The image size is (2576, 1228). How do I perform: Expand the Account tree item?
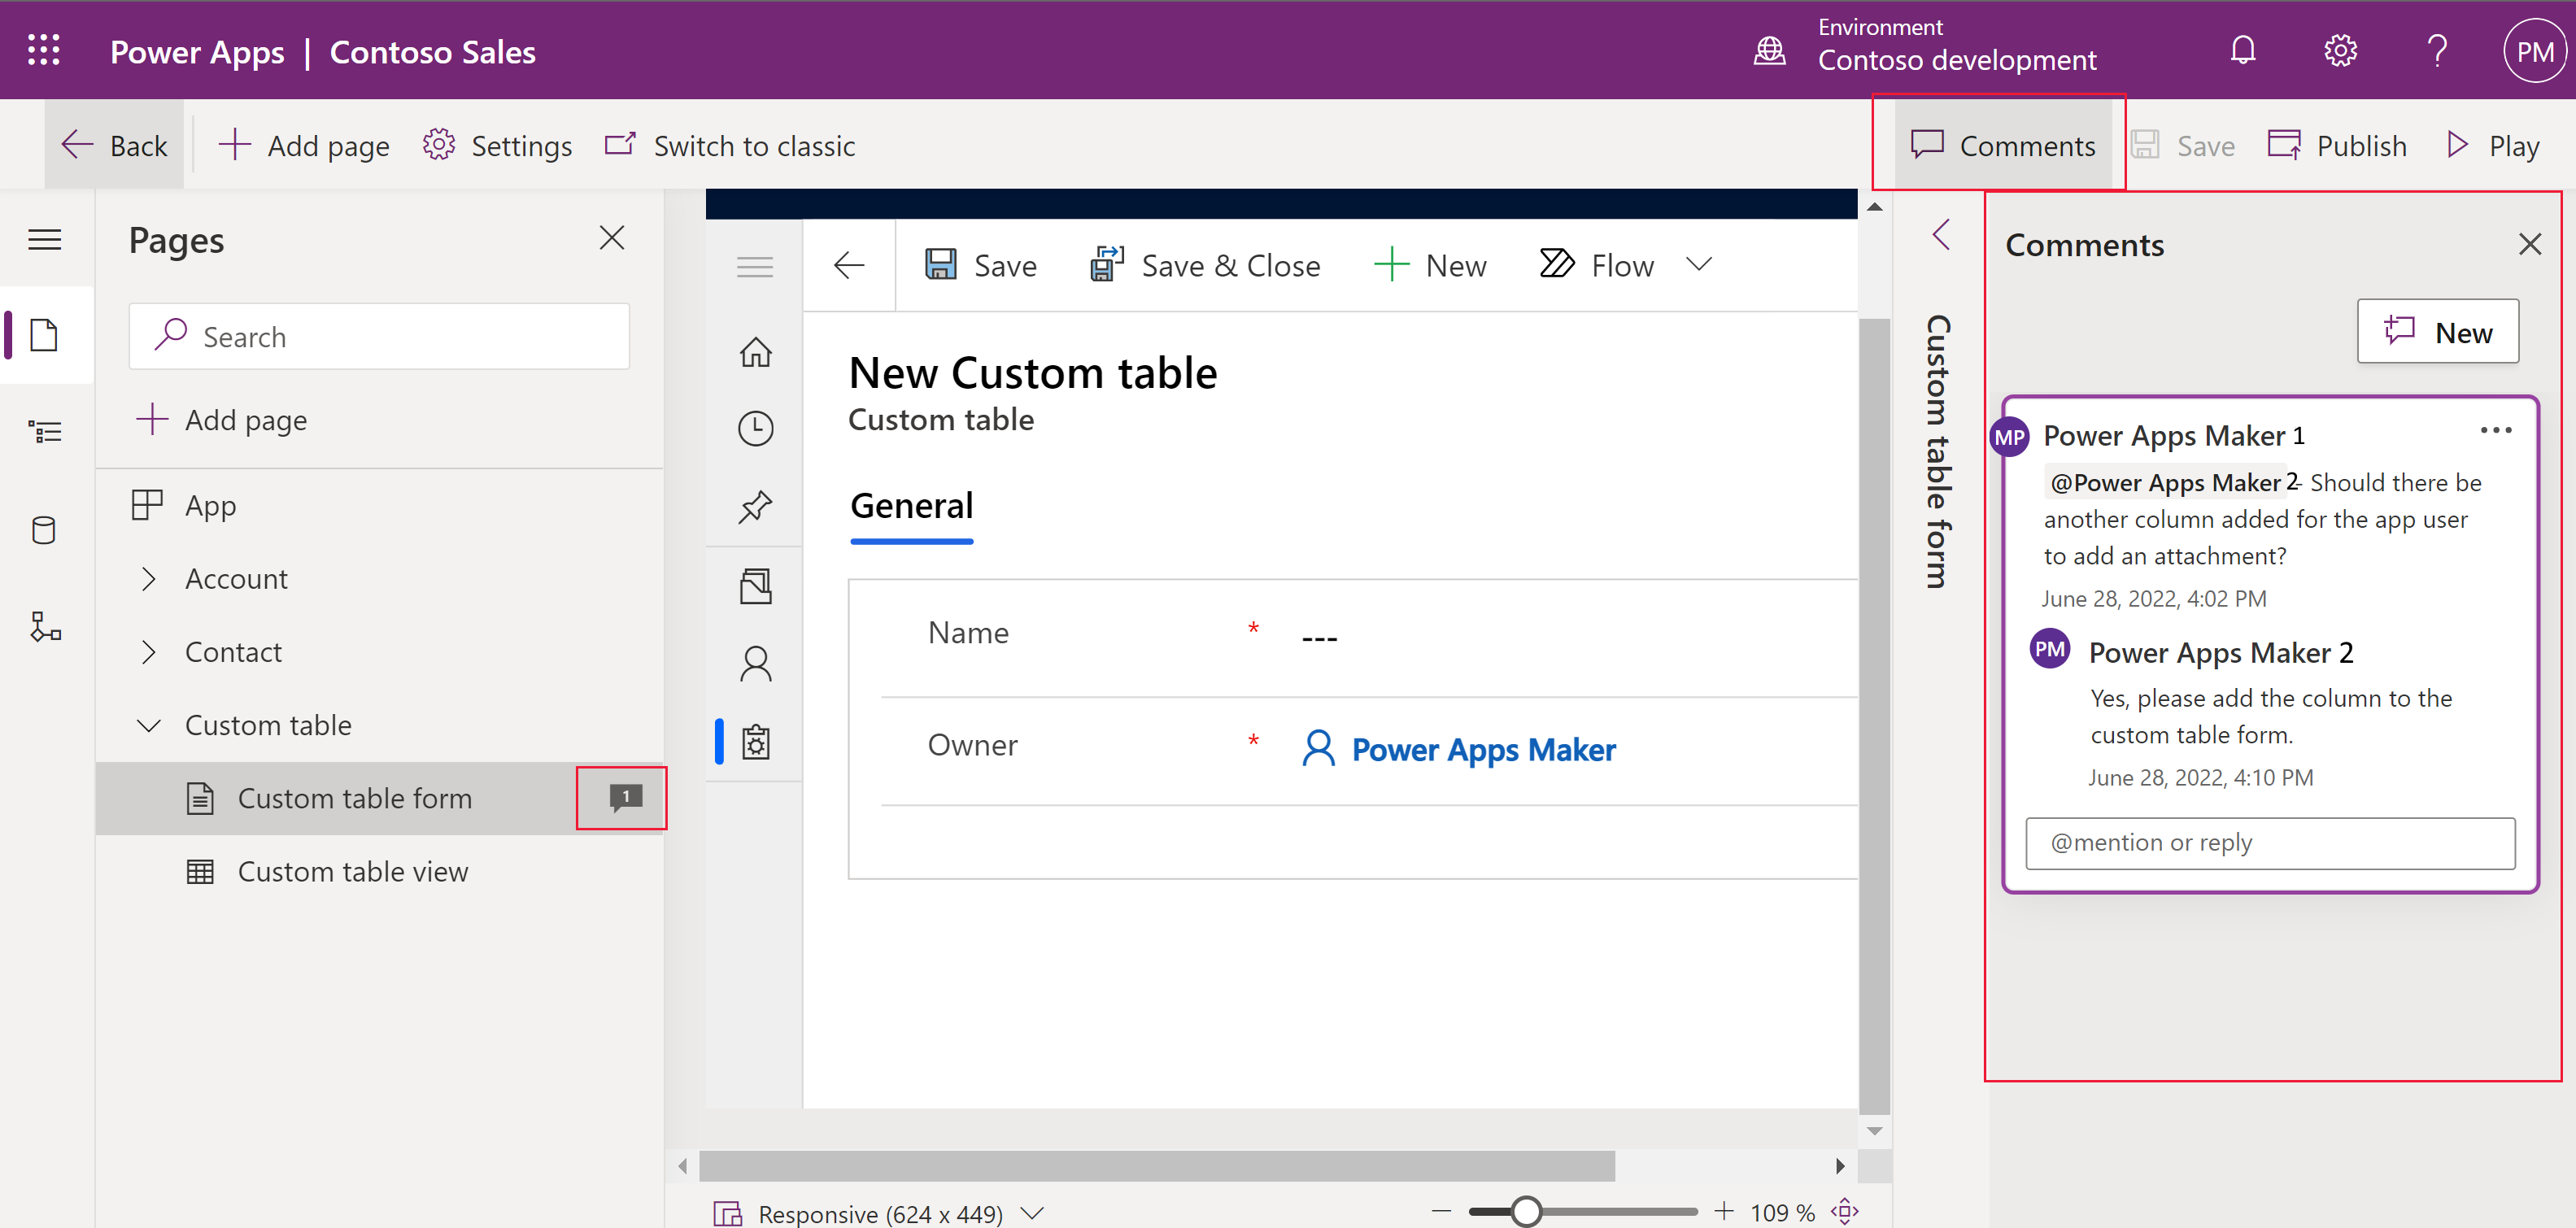(x=148, y=578)
